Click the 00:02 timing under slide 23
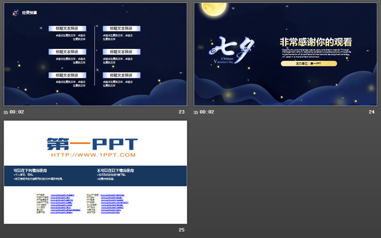Screen dimensions: 381x238 (x=17, y=112)
